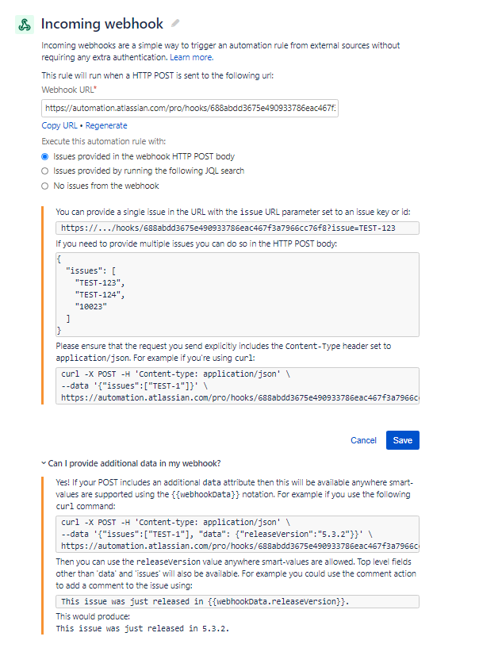Screen dimensions: 479x648
Task: Click Copy URL to copy the webhook address
Action: pyautogui.click(x=59, y=125)
